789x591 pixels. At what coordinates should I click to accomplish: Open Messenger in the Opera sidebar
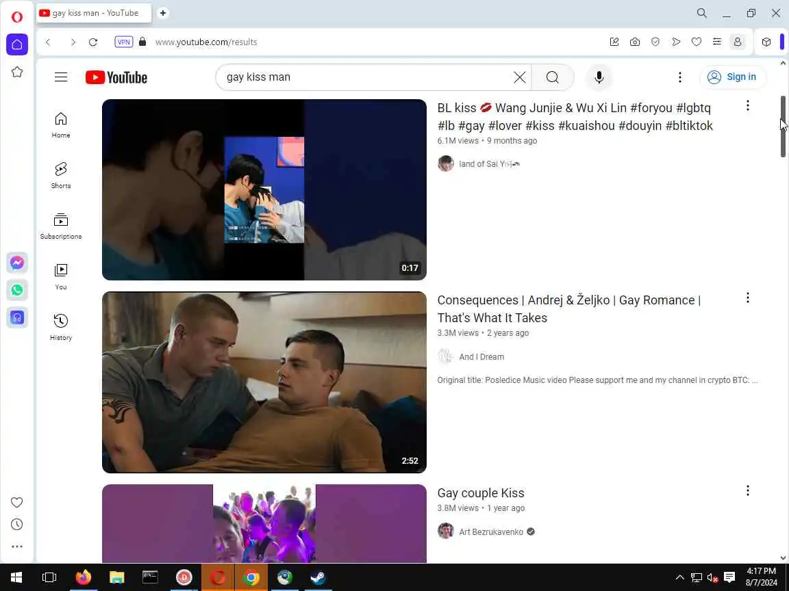tap(16, 263)
